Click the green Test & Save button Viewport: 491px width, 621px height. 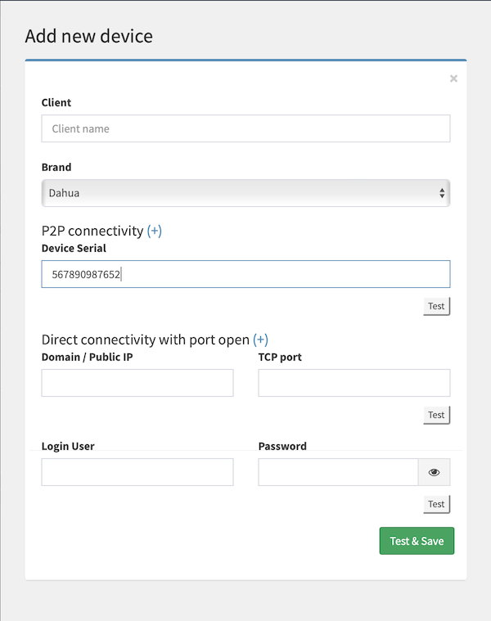[417, 541]
